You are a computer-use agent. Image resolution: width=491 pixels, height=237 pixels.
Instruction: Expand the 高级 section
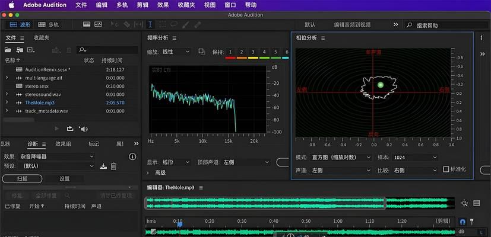tap(148, 172)
